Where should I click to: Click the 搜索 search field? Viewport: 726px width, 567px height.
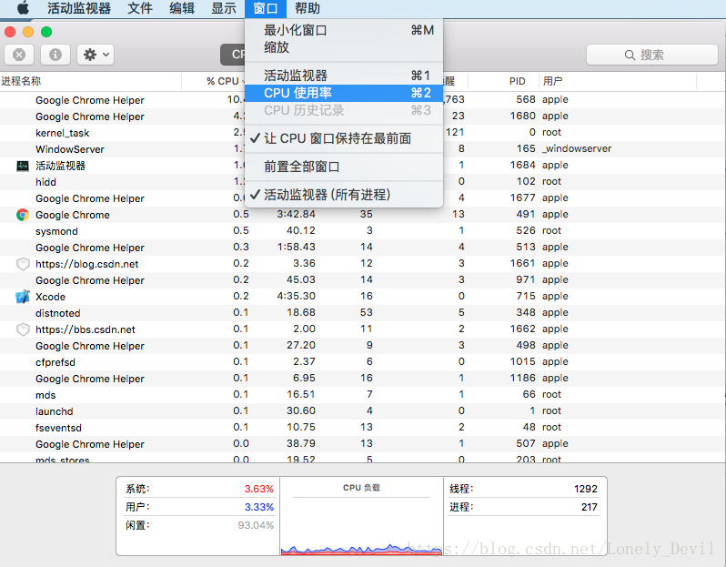(652, 56)
